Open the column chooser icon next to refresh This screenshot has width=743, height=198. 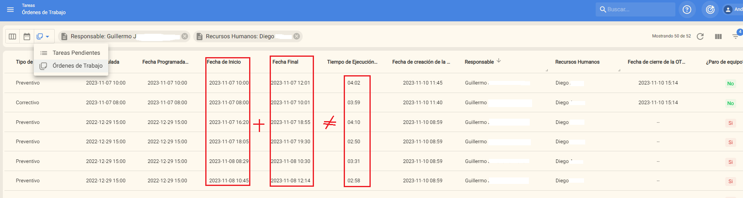[718, 36]
